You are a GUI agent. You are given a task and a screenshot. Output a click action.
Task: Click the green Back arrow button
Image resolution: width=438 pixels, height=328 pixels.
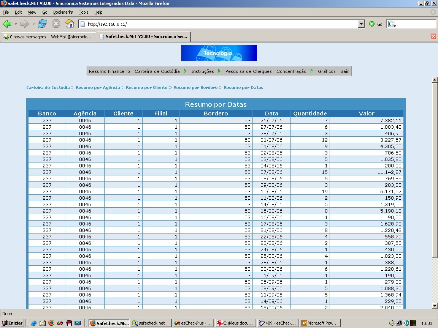coord(7,24)
